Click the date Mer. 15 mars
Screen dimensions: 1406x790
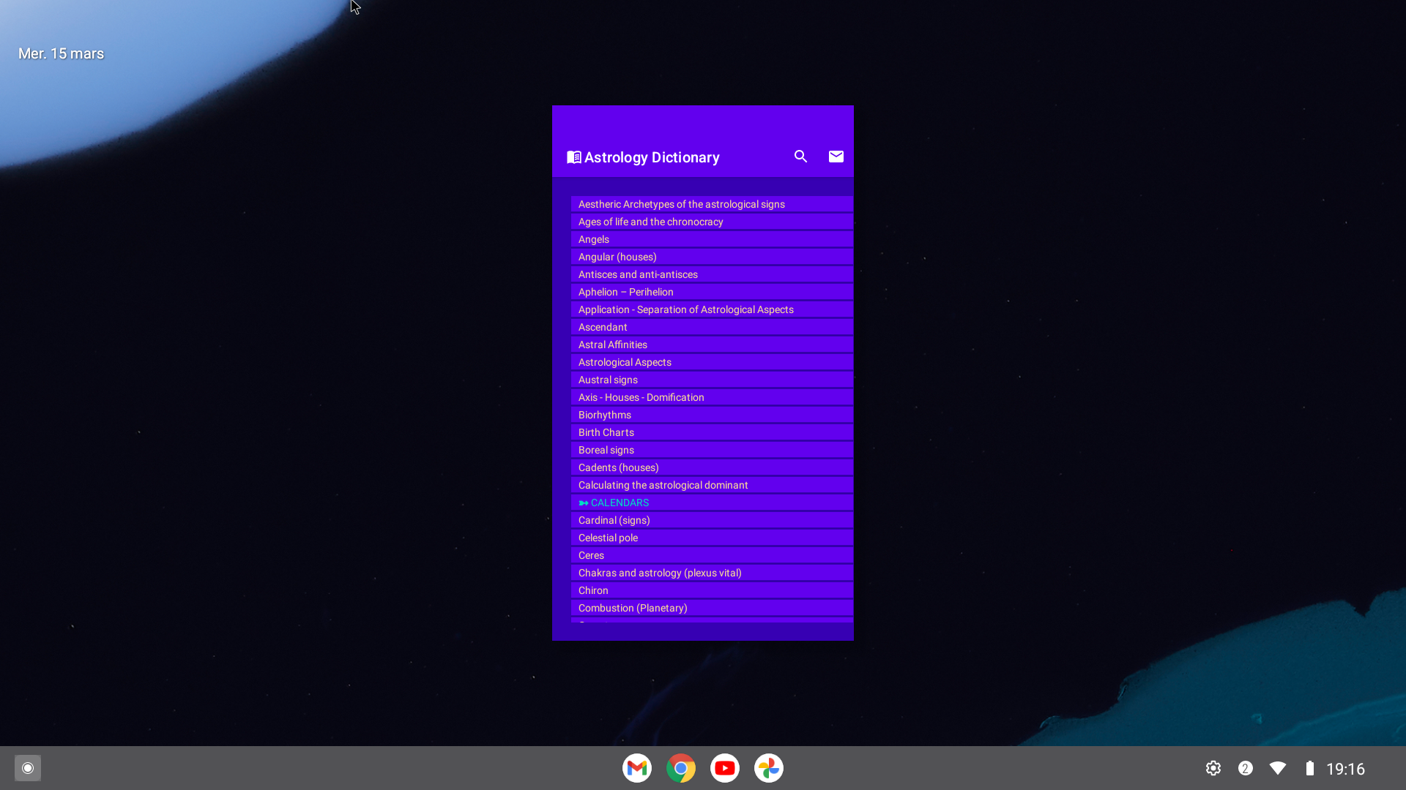(x=61, y=53)
